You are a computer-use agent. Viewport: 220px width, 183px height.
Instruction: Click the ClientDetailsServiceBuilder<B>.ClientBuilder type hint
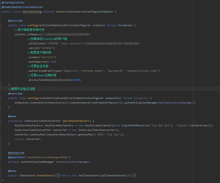point(112,44)
